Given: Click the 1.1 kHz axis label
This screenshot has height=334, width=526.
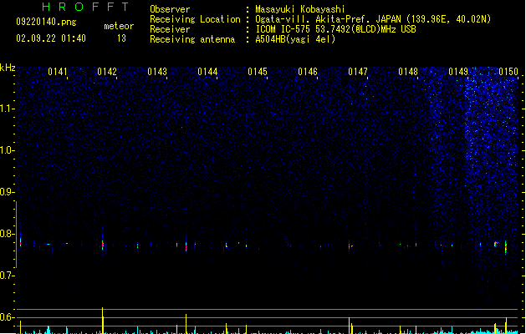Looking at the screenshot, I should [8, 109].
